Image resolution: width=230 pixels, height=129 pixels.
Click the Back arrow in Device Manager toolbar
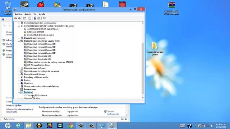[x=15, y=18]
